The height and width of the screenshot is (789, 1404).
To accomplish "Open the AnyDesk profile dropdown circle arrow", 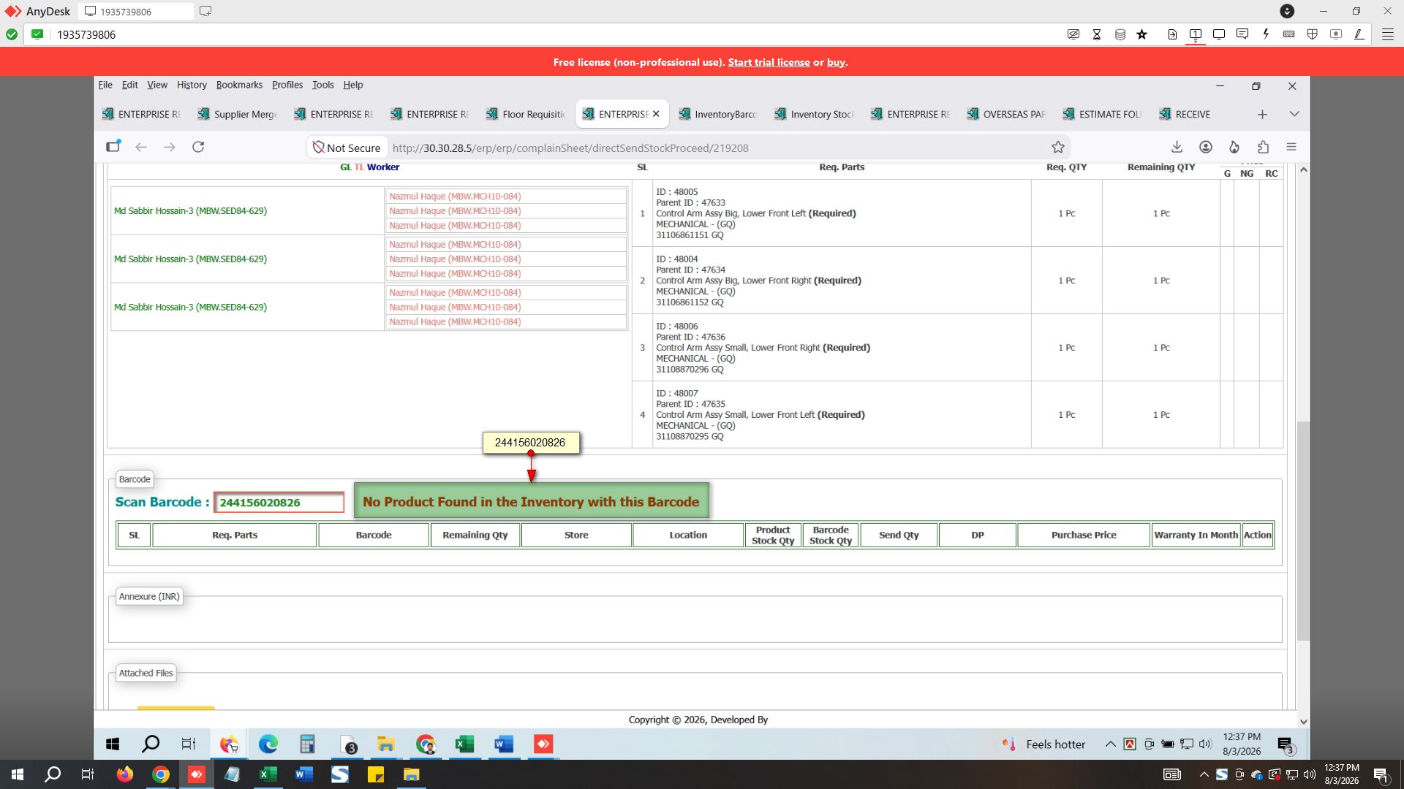I will pos(1287,11).
